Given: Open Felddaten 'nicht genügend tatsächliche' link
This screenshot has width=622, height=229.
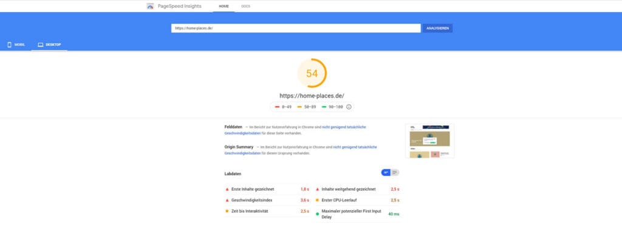Looking at the screenshot, I should [x=344, y=127].
